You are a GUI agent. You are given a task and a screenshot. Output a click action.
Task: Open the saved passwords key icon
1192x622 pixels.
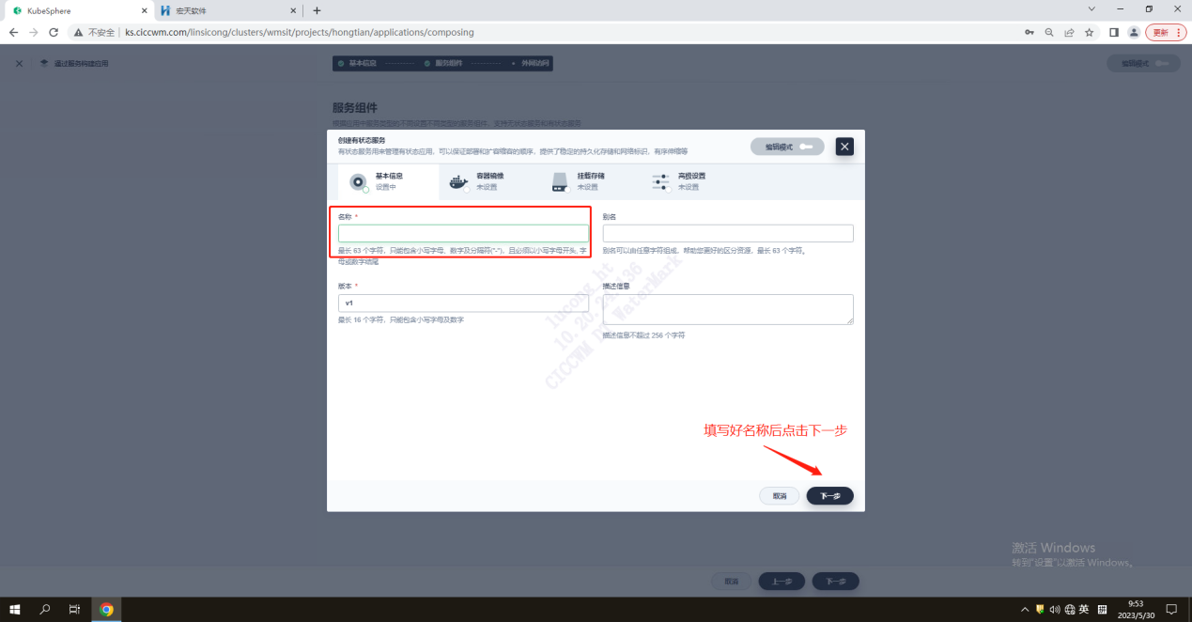tap(1029, 32)
